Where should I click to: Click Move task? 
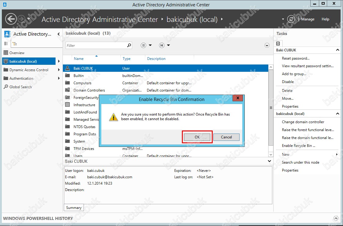(x=288, y=98)
